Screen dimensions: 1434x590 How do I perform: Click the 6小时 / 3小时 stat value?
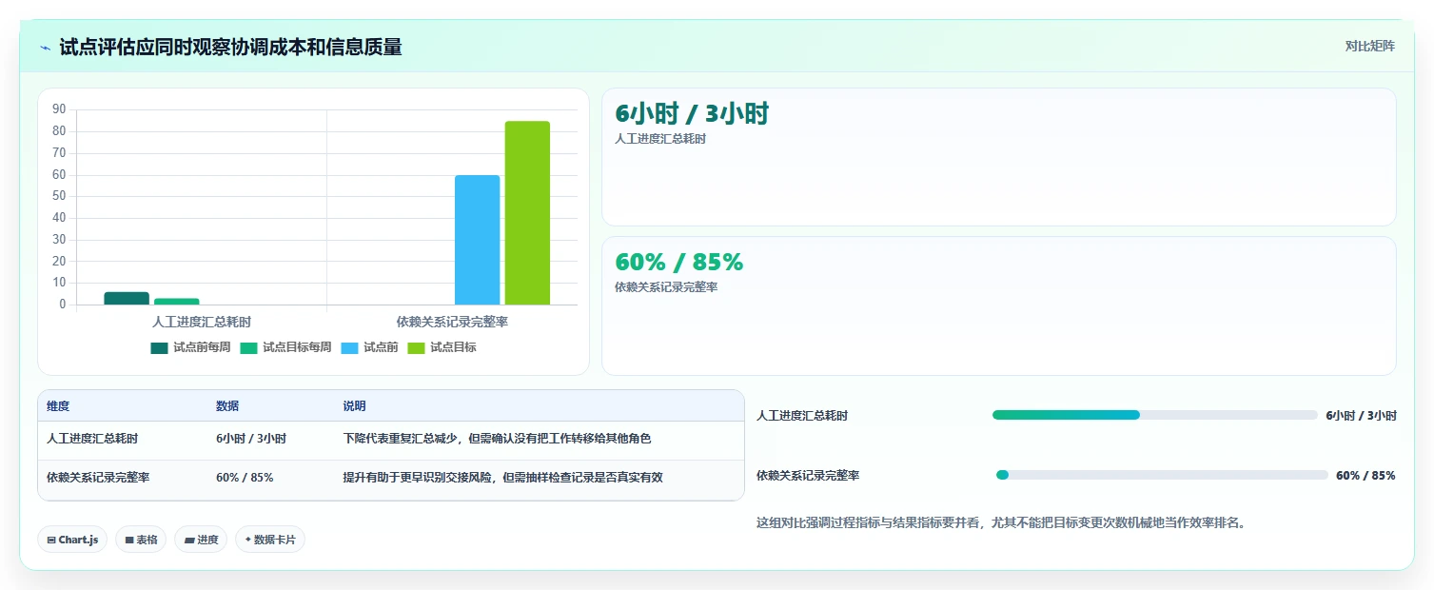point(692,114)
